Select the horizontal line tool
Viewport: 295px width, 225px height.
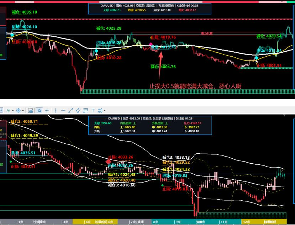(x=63, y=111)
